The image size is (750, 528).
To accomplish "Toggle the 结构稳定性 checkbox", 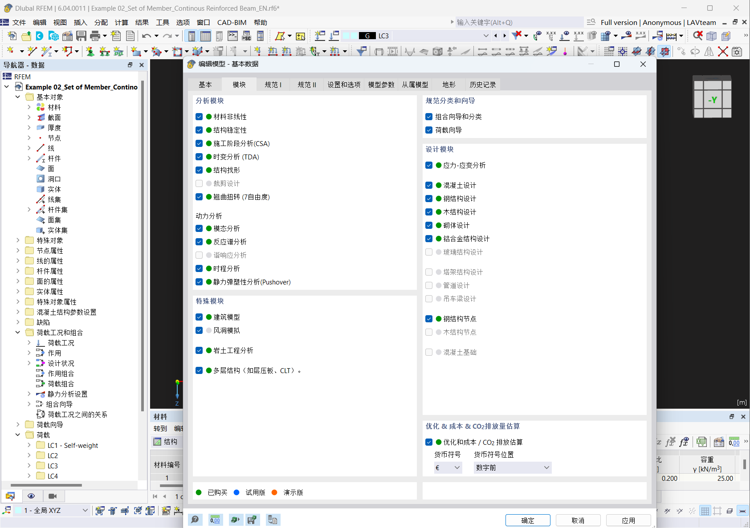I will coord(199,130).
